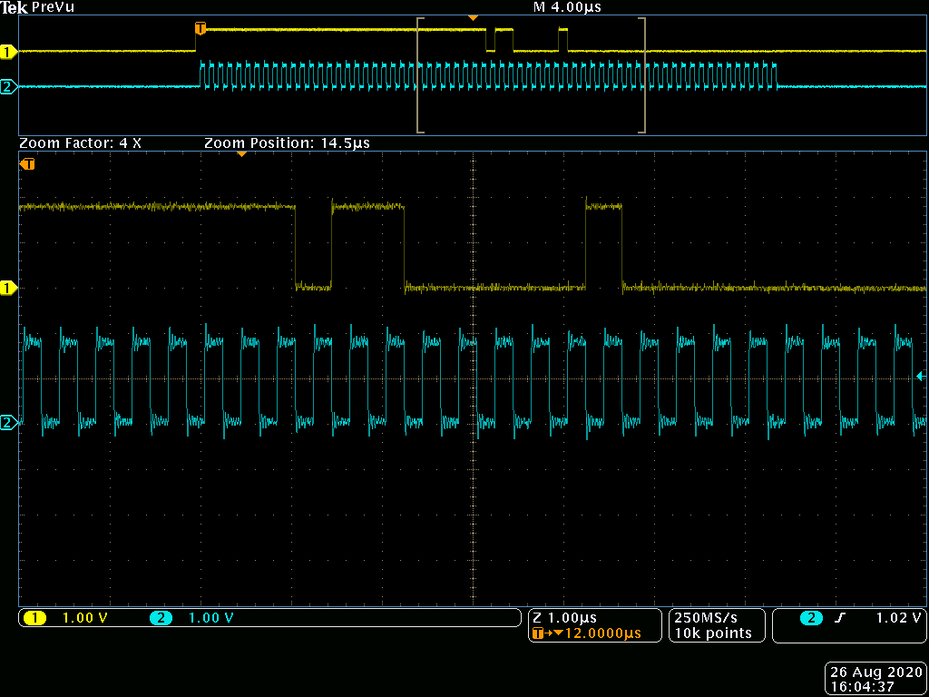Click the 1.02 V trigger level readout

point(898,618)
